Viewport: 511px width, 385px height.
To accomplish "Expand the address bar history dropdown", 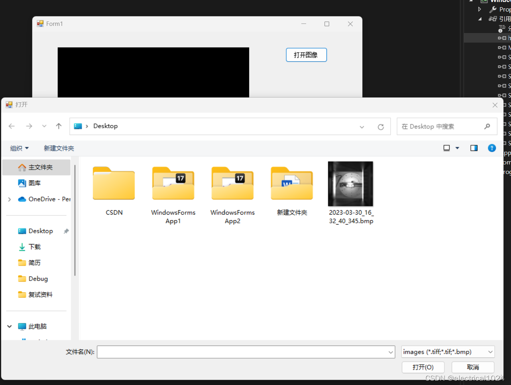I will click(x=362, y=127).
